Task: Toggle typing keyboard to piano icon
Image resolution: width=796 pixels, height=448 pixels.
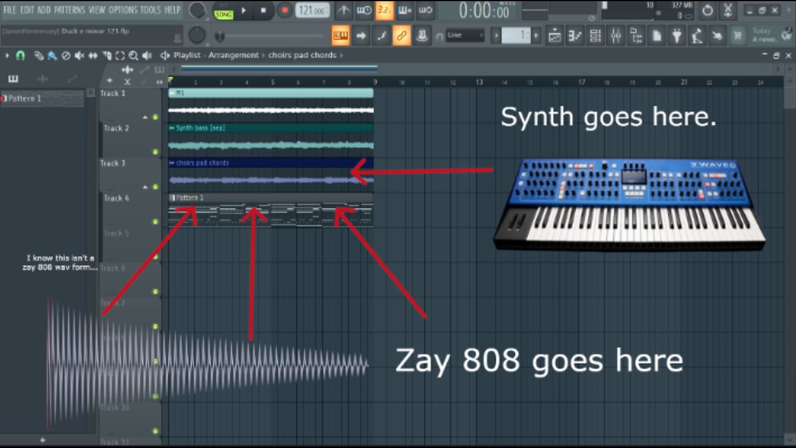Action: (340, 35)
